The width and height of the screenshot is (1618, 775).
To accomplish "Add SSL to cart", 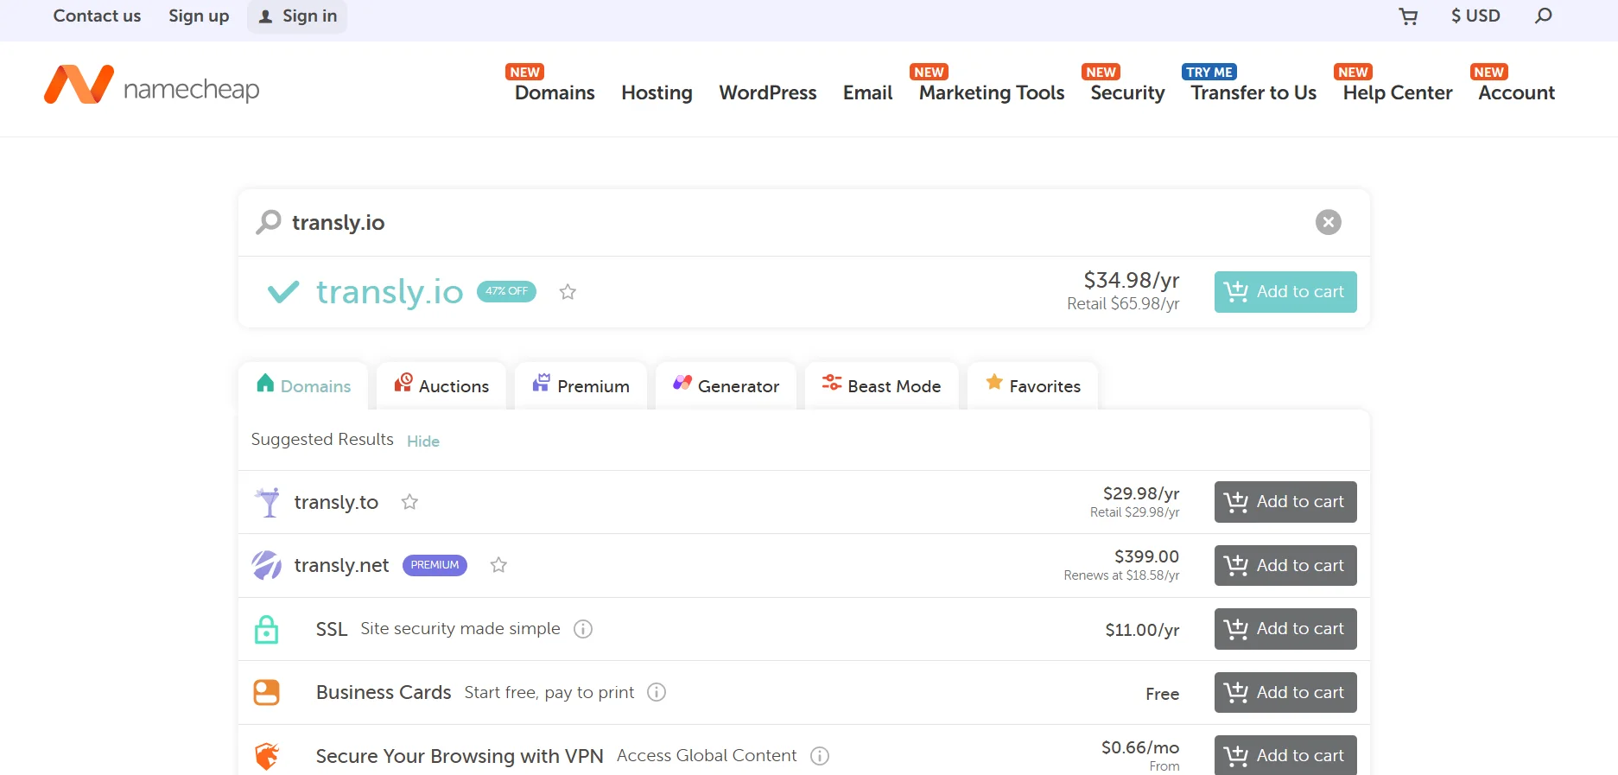I will pyautogui.click(x=1285, y=629).
